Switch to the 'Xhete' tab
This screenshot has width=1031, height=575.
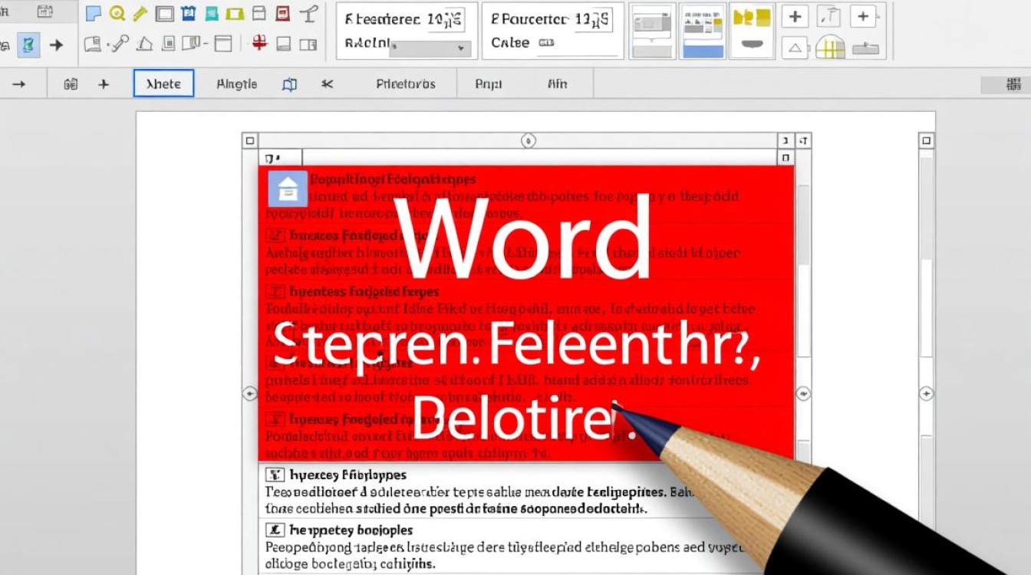pyautogui.click(x=163, y=84)
